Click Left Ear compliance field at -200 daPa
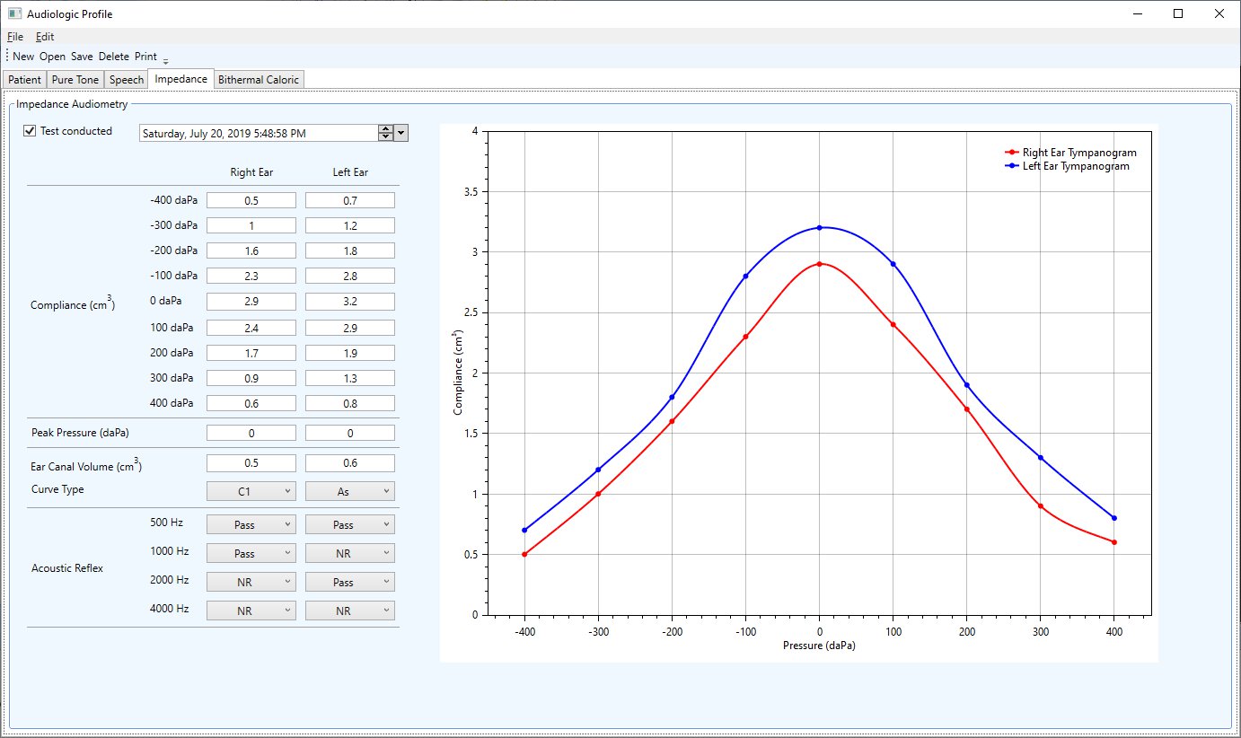Screen dimensions: 1241x738 (350, 250)
